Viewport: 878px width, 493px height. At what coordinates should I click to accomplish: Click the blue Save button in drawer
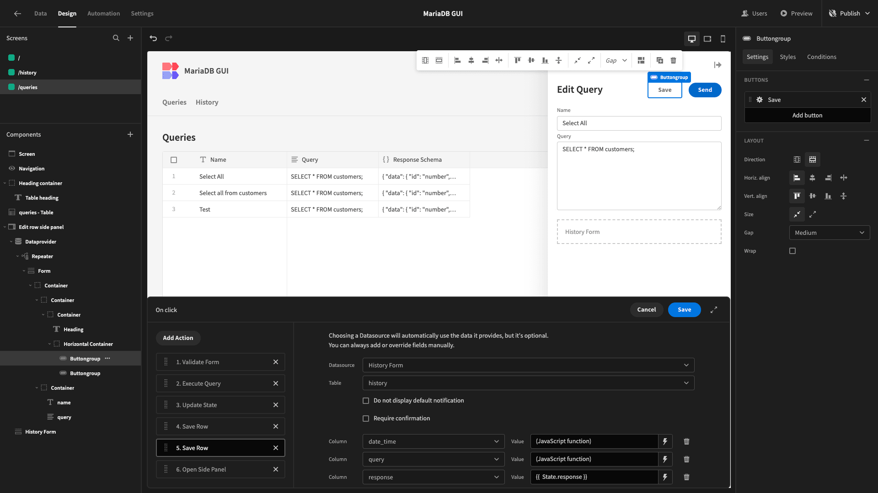(x=684, y=310)
